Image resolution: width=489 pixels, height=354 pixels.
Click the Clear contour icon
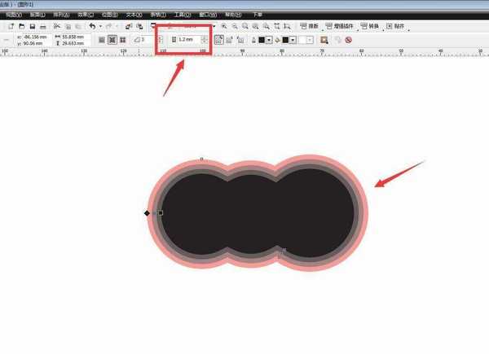[348, 40]
